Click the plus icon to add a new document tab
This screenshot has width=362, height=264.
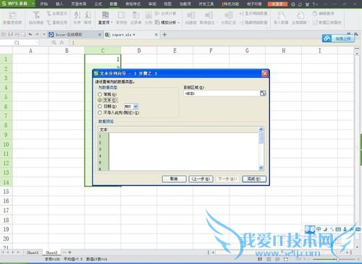tap(164, 35)
